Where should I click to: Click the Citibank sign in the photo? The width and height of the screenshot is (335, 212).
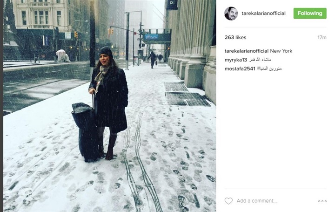coord(152,37)
